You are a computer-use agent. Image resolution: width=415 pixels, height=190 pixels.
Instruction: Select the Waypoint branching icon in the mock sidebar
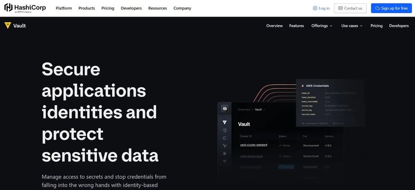[225, 146]
